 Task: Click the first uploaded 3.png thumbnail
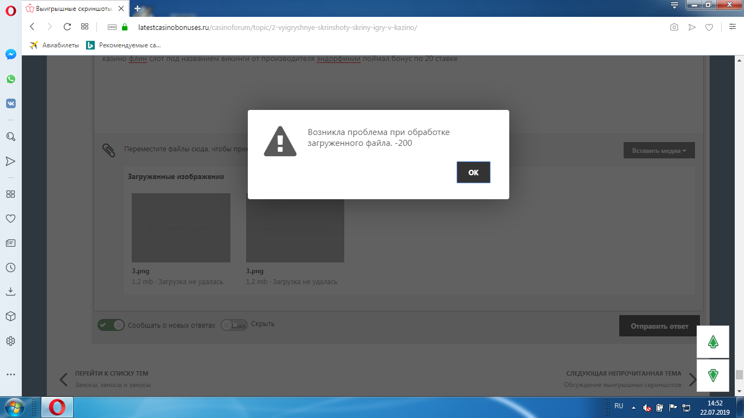181,228
